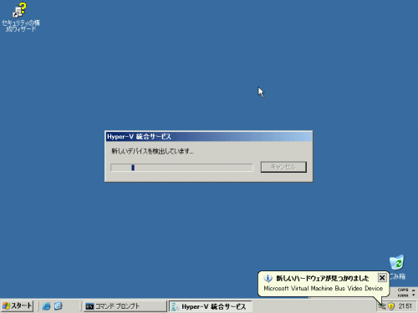
Task: Open the スタート menu button
Action: [x=17, y=306]
